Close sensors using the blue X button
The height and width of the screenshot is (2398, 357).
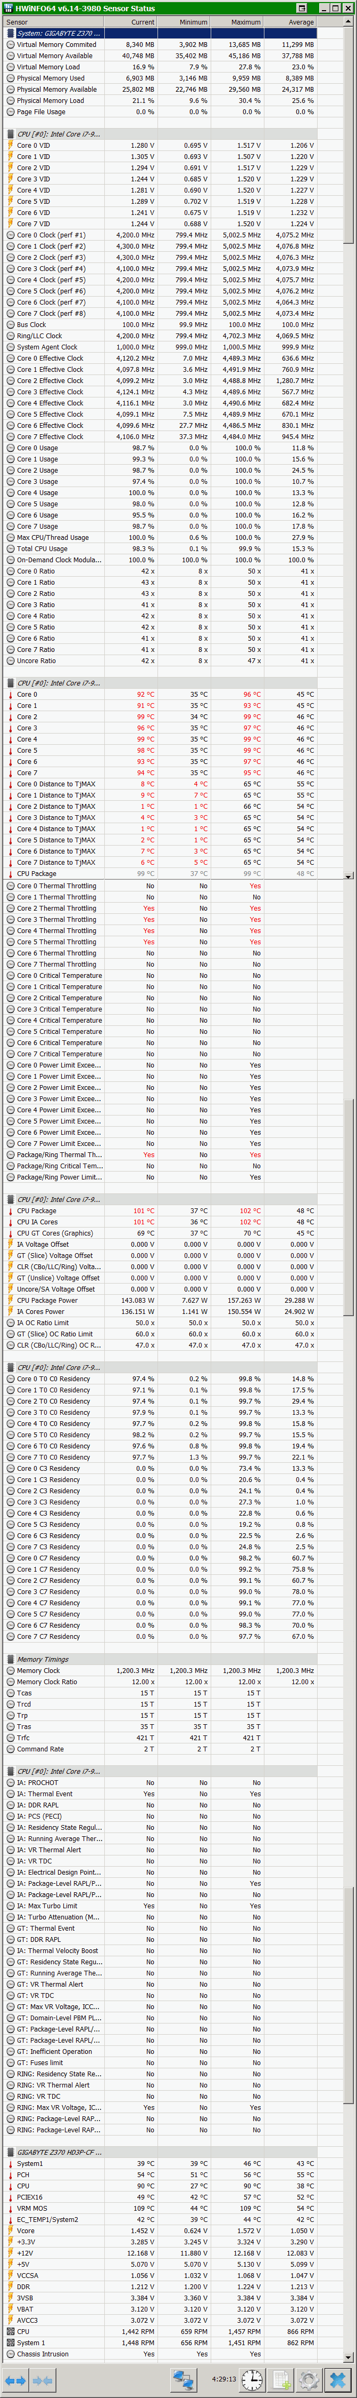click(337, 2380)
